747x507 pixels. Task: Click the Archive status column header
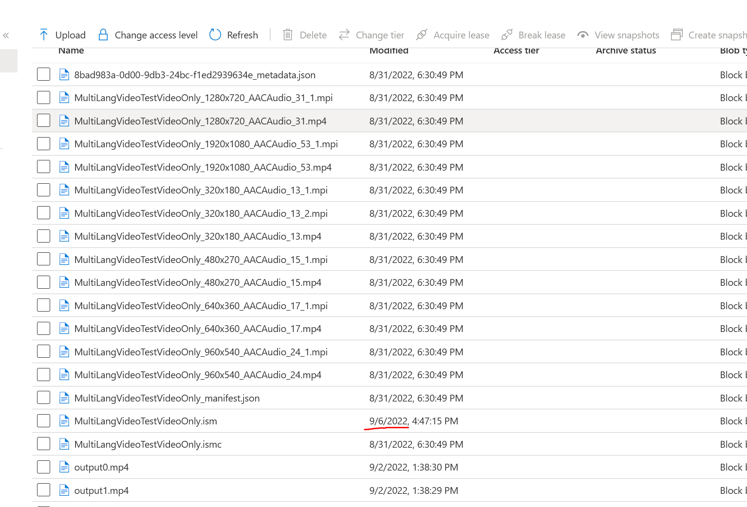coord(626,51)
